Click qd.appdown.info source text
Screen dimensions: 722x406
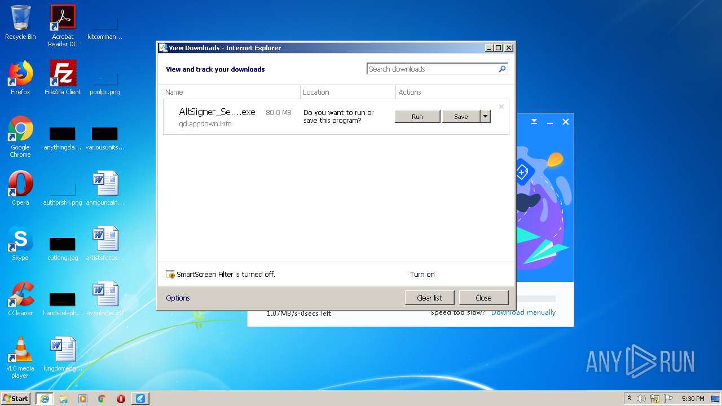[x=205, y=123]
